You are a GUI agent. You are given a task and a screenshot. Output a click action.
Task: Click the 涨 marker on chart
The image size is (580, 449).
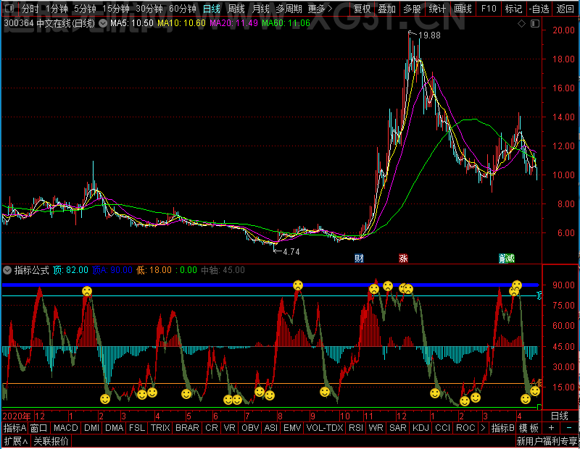pyautogui.click(x=403, y=259)
